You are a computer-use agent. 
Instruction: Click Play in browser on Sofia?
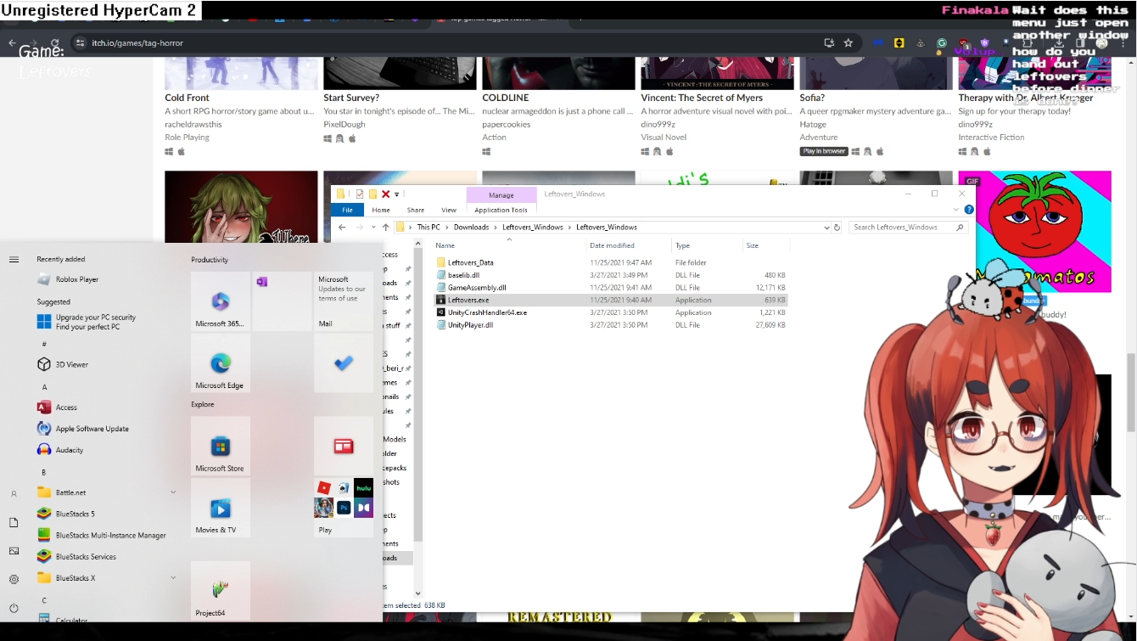[824, 151]
